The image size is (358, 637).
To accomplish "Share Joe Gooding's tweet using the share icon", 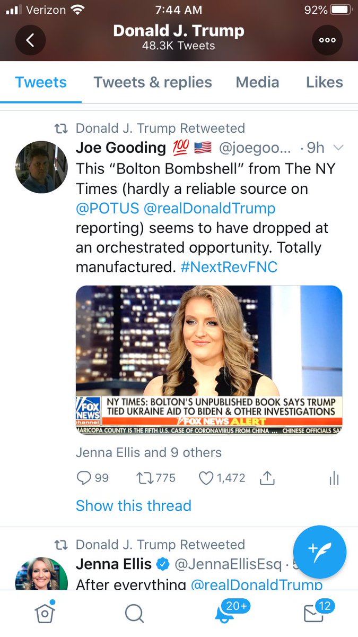I will coord(267,478).
